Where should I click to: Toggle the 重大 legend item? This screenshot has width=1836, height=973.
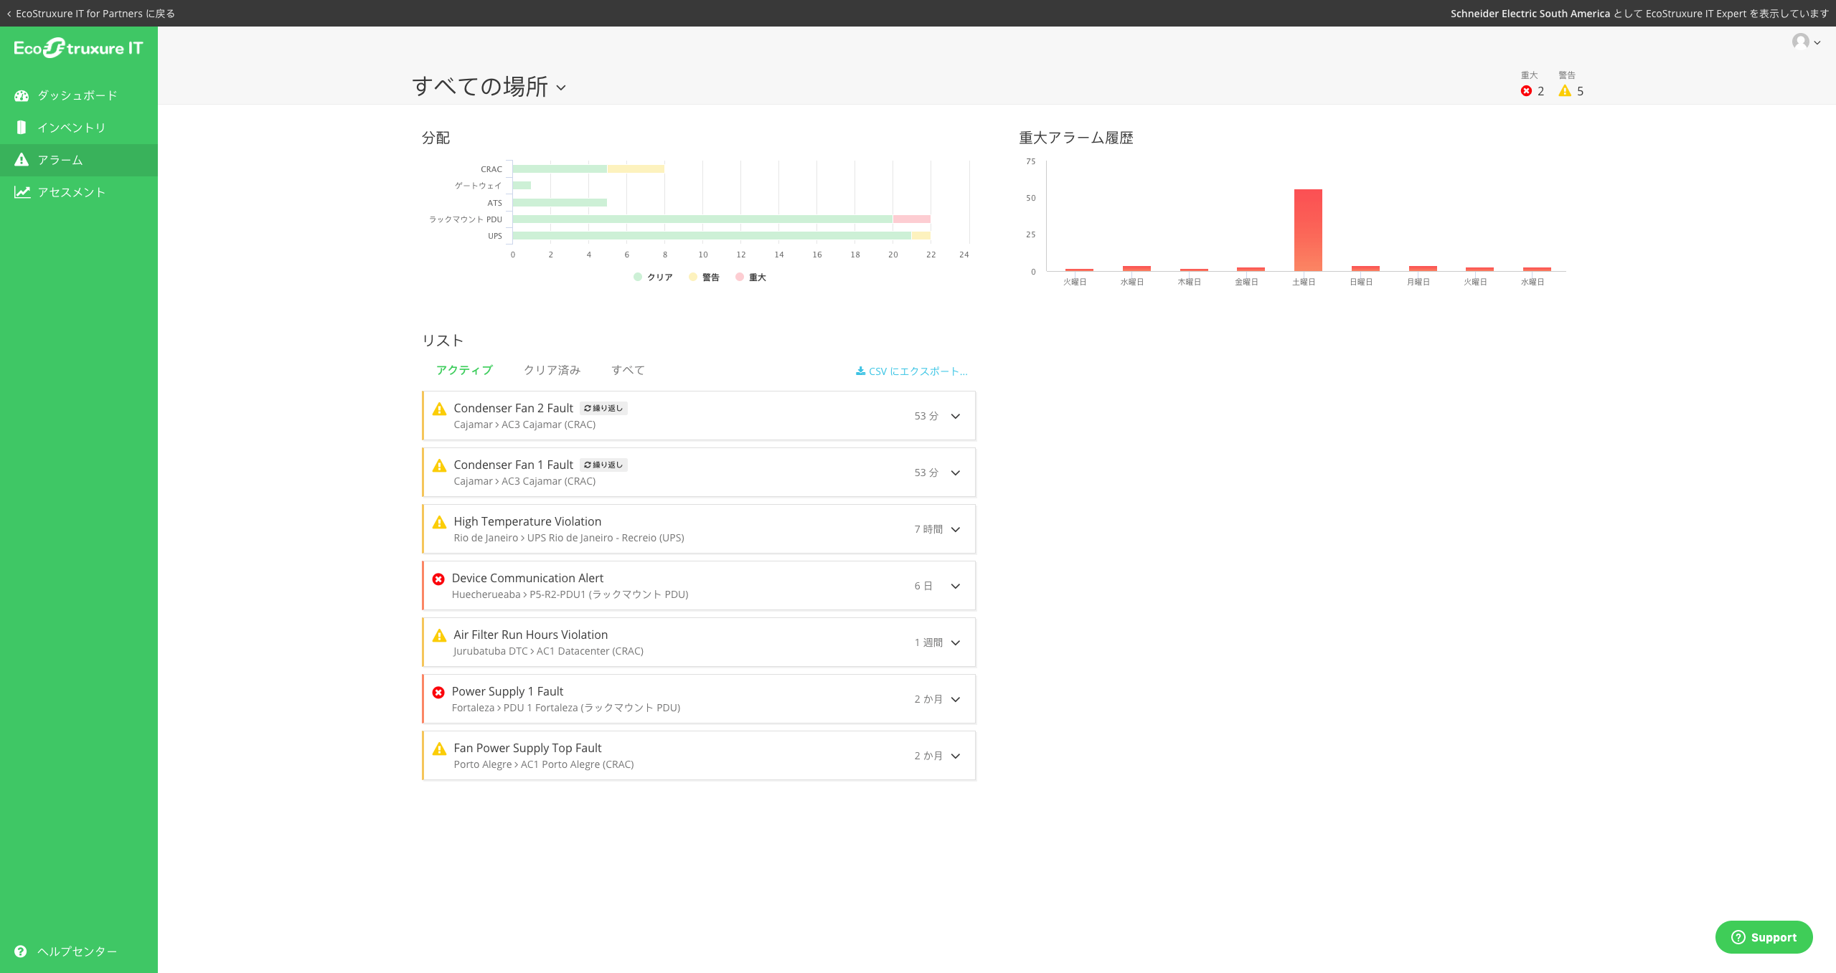[x=750, y=277]
